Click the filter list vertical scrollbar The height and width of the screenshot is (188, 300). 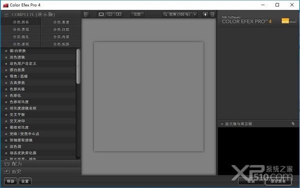tap(78, 66)
